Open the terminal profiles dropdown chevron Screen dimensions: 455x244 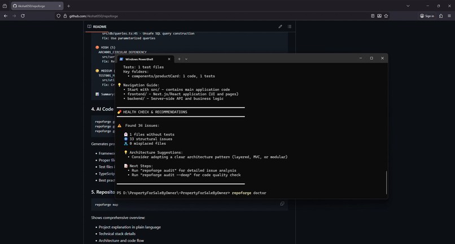186,59
